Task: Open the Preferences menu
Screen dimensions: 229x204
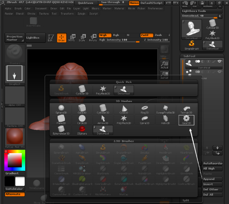Action: (x=155, y=8)
